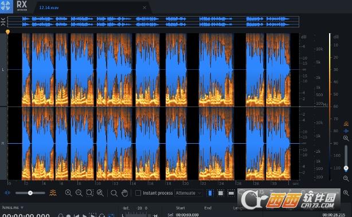Click the 20 second mark on time ruler
Image resolution: width=352 pixels, height=217 pixels.
185,183
